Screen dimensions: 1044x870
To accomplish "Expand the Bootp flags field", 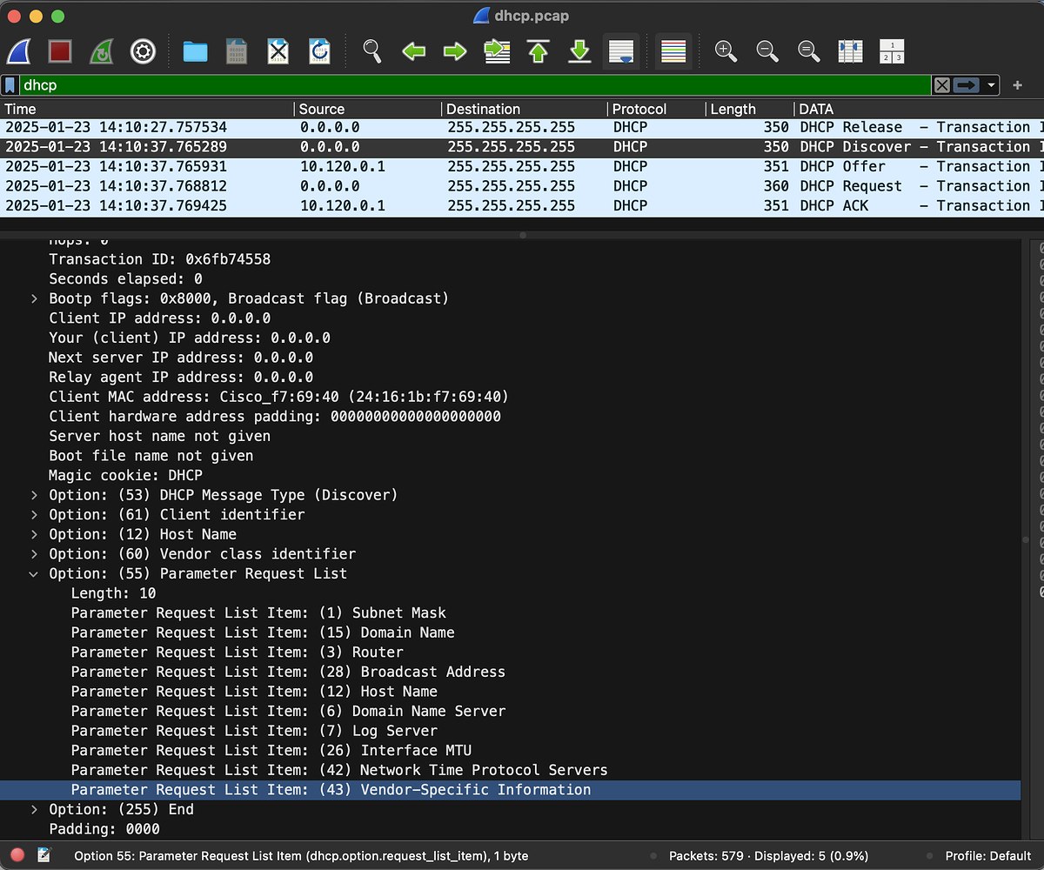I will tap(34, 298).
